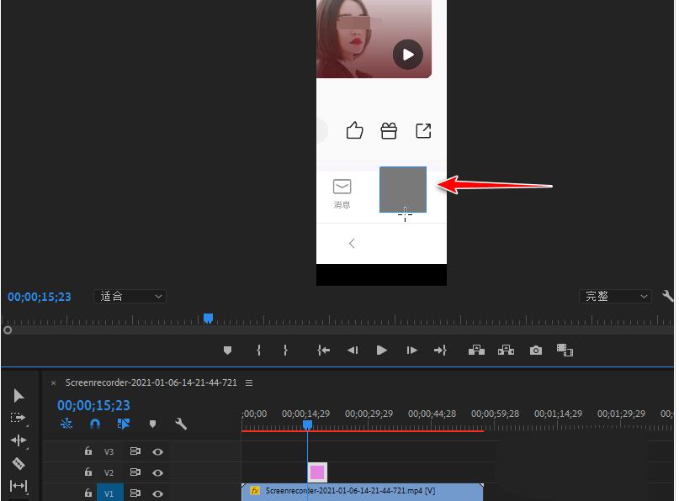Click the Extract icon in the transport controls
This screenshot has height=501, width=679.
point(506,351)
